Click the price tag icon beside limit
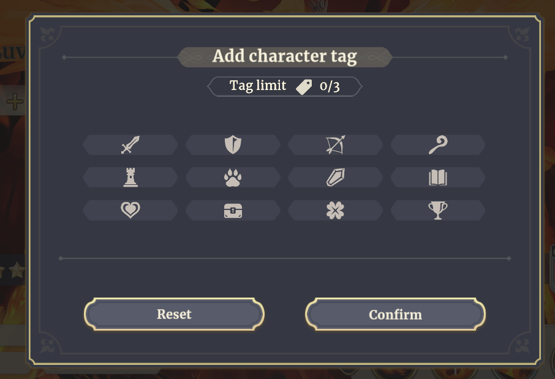Screen dimensions: 555x379 pyautogui.click(x=304, y=87)
